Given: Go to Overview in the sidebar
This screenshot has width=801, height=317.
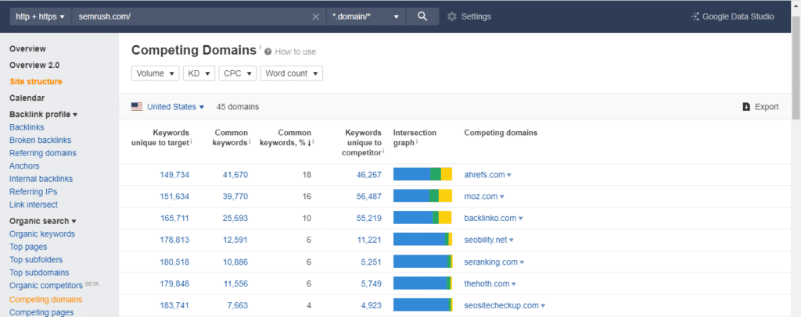Looking at the screenshot, I should click(x=27, y=49).
